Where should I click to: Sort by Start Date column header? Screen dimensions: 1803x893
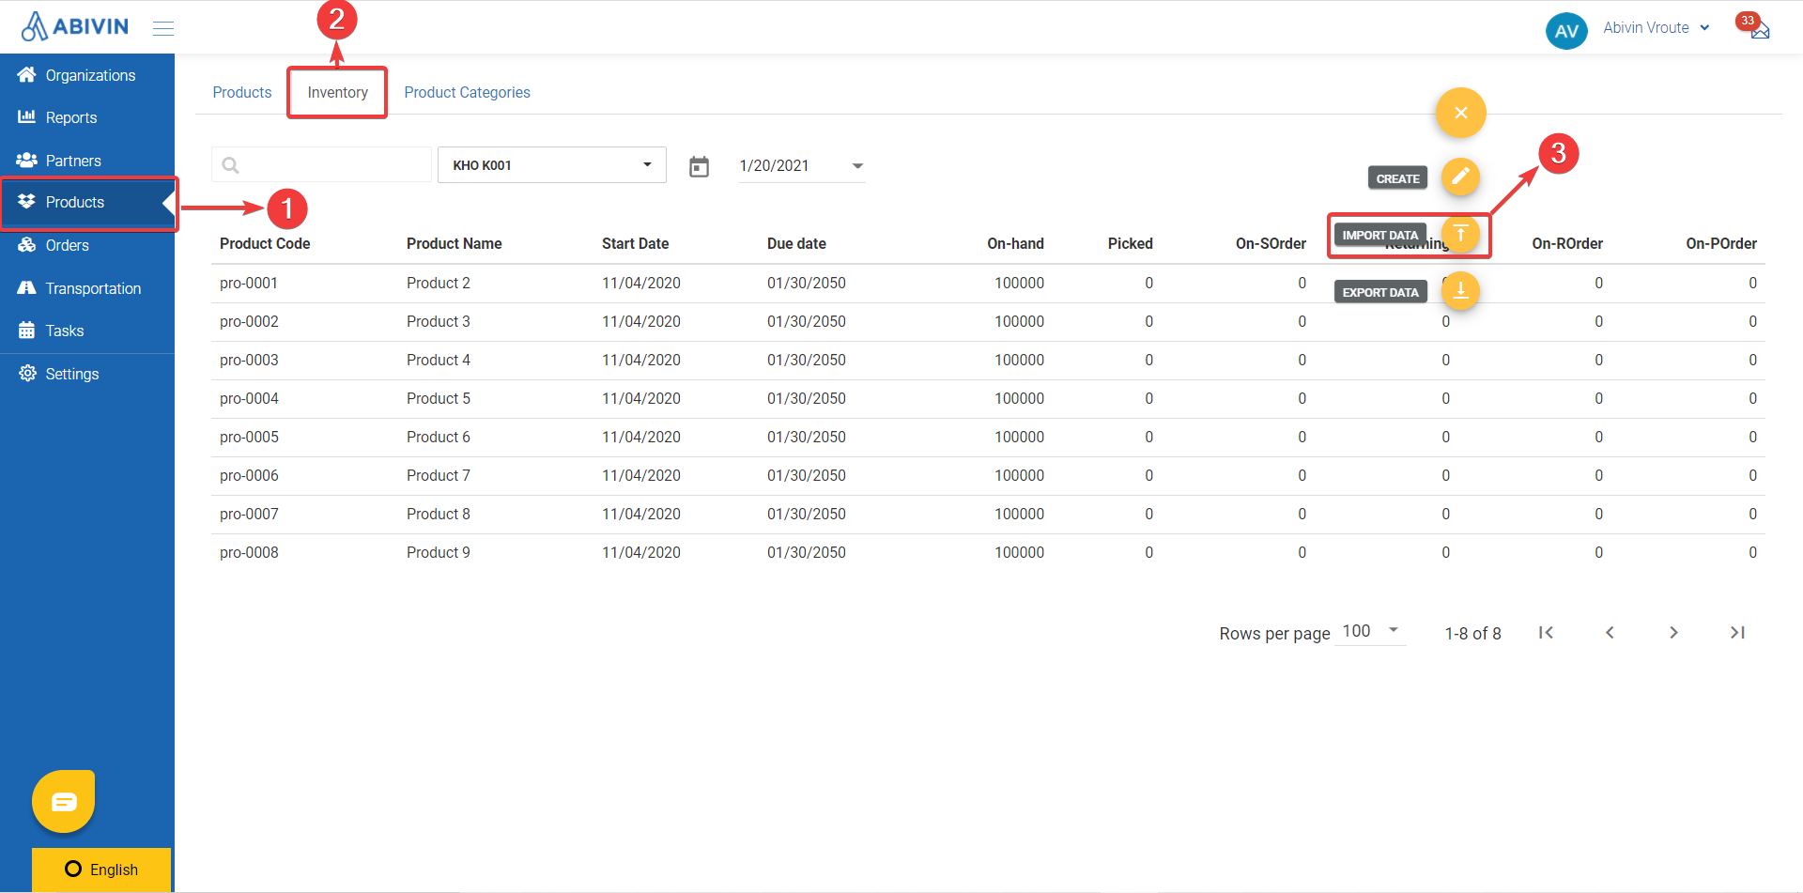pos(635,243)
